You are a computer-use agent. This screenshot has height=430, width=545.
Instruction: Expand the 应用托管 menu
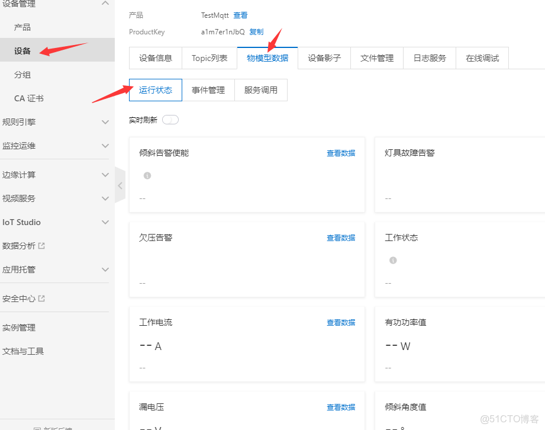click(x=105, y=269)
